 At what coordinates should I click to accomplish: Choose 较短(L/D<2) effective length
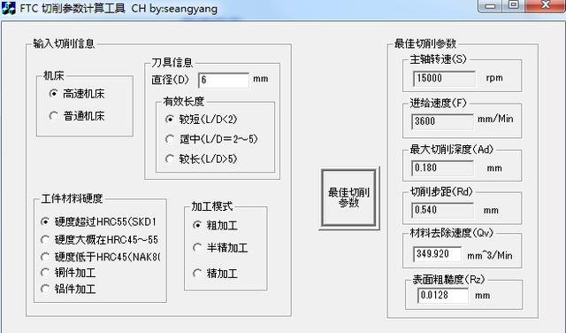pyautogui.click(x=201, y=120)
